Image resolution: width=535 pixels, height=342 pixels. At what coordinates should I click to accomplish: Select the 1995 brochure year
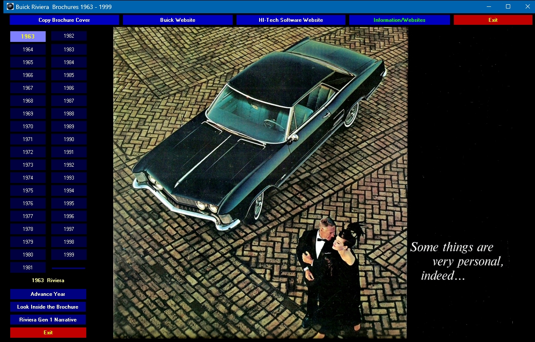click(x=69, y=203)
